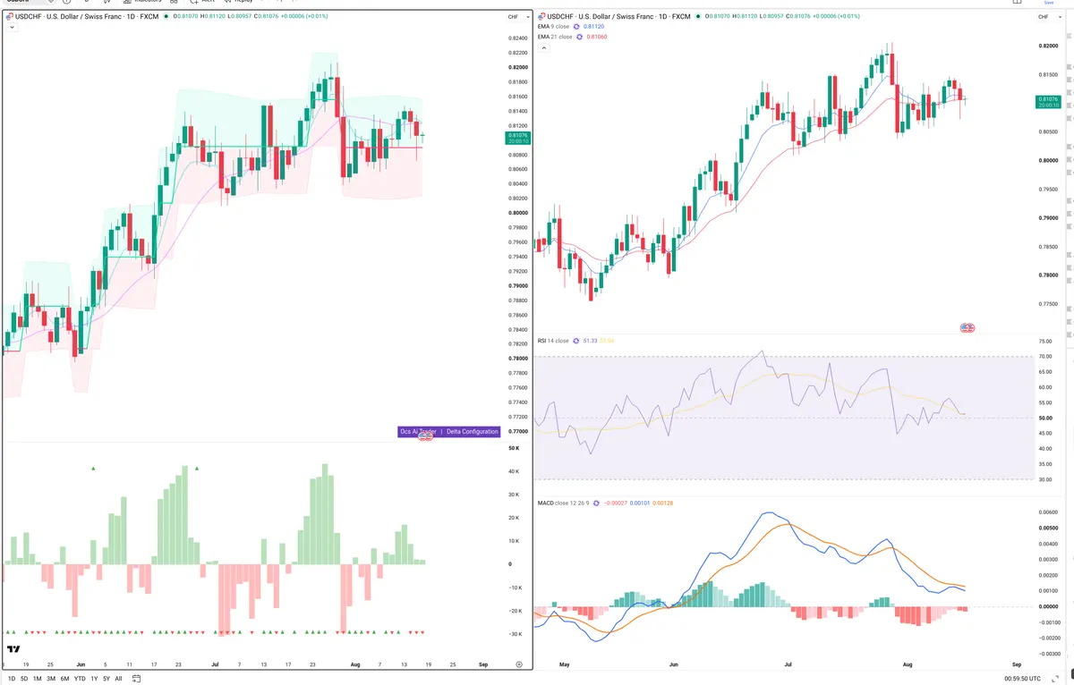The width and height of the screenshot is (1074, 685).
Task: Click USDCHF symbol flag icon on right chart
Action: tap(541, 16)
